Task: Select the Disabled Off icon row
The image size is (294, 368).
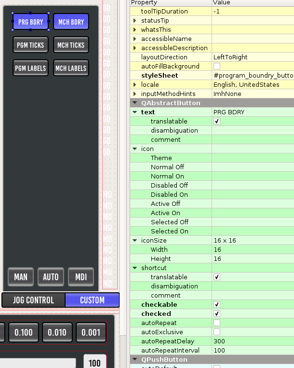Action: (212, 185)
